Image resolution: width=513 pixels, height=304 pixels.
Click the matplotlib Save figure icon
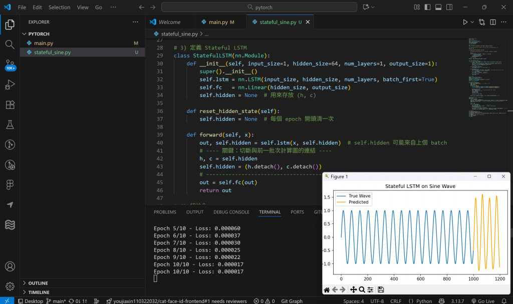(x=381, y=289)
